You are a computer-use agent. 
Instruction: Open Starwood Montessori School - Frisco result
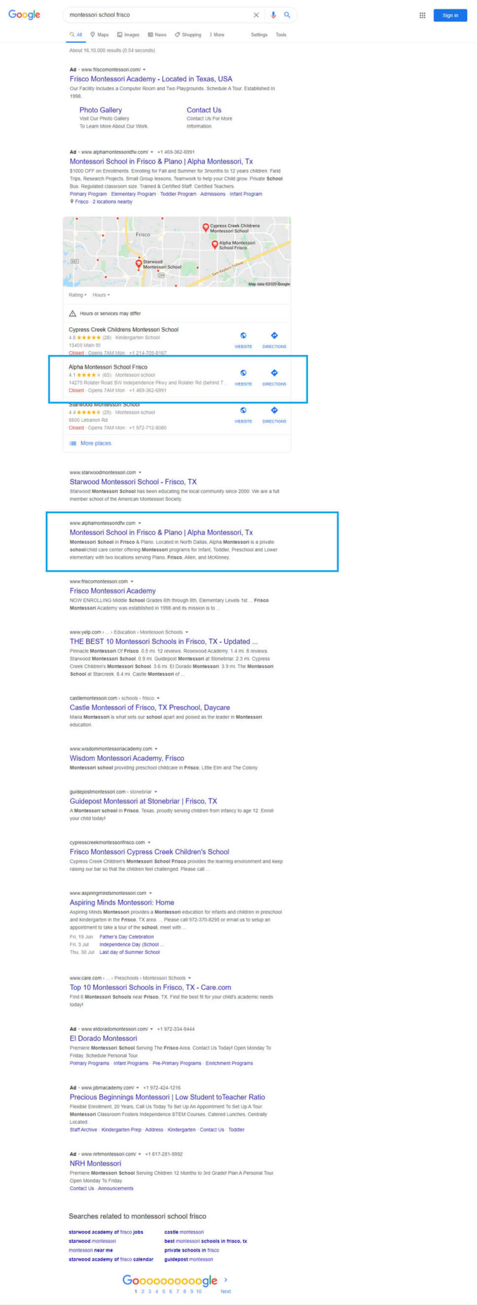pyautogui.click(x=133, y=482)
